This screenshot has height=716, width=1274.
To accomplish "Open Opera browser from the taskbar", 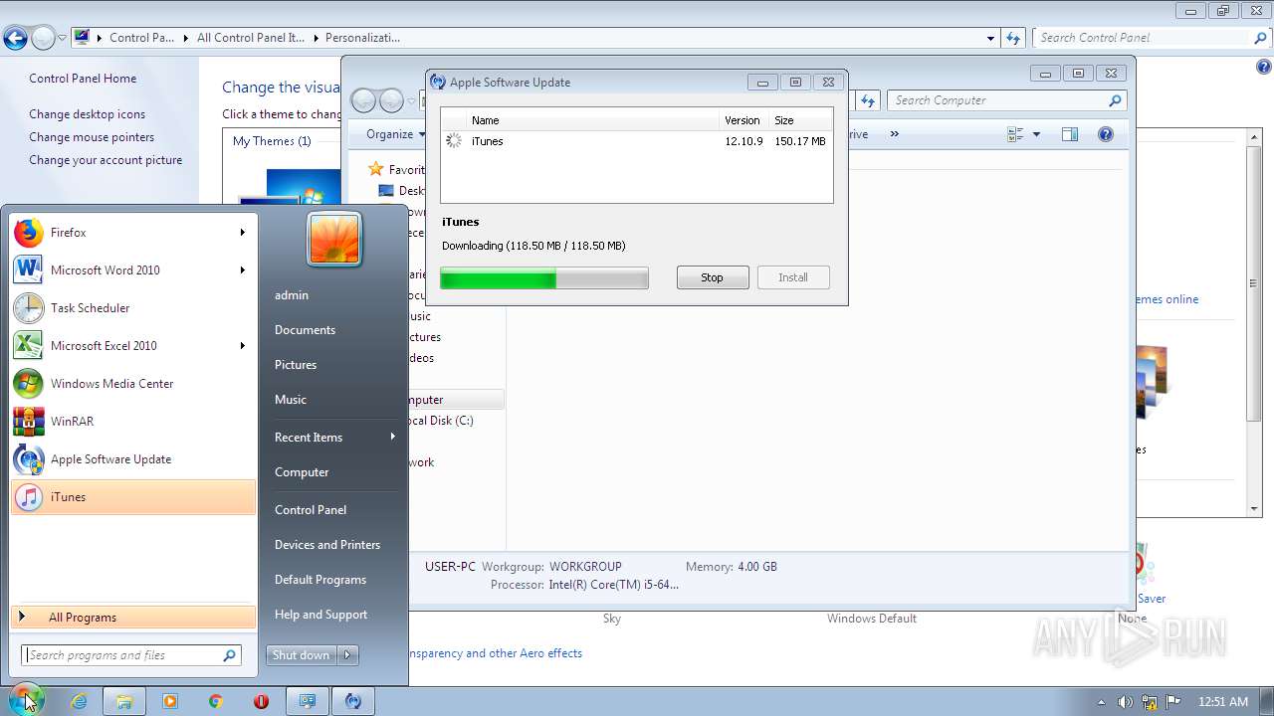I will pyautogui.click(x=262, y=701).
